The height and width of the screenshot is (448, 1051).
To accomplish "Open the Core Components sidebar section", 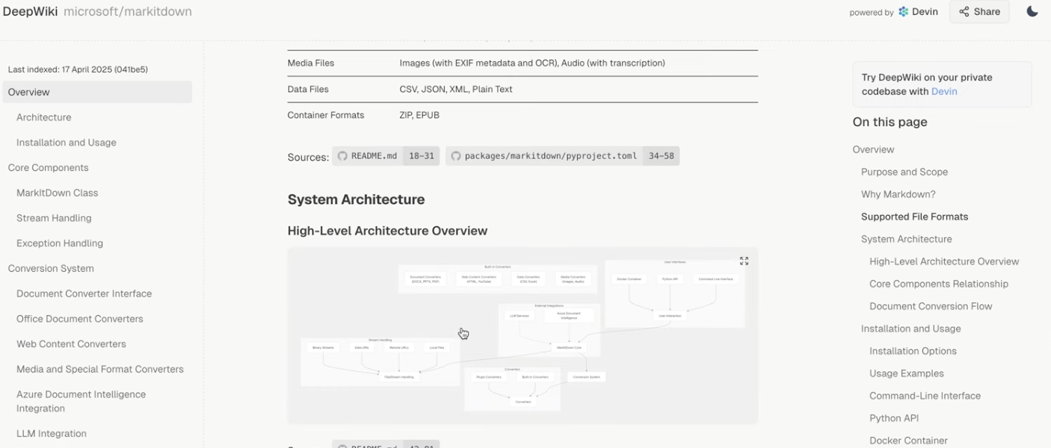I will [x=48, y=168].
